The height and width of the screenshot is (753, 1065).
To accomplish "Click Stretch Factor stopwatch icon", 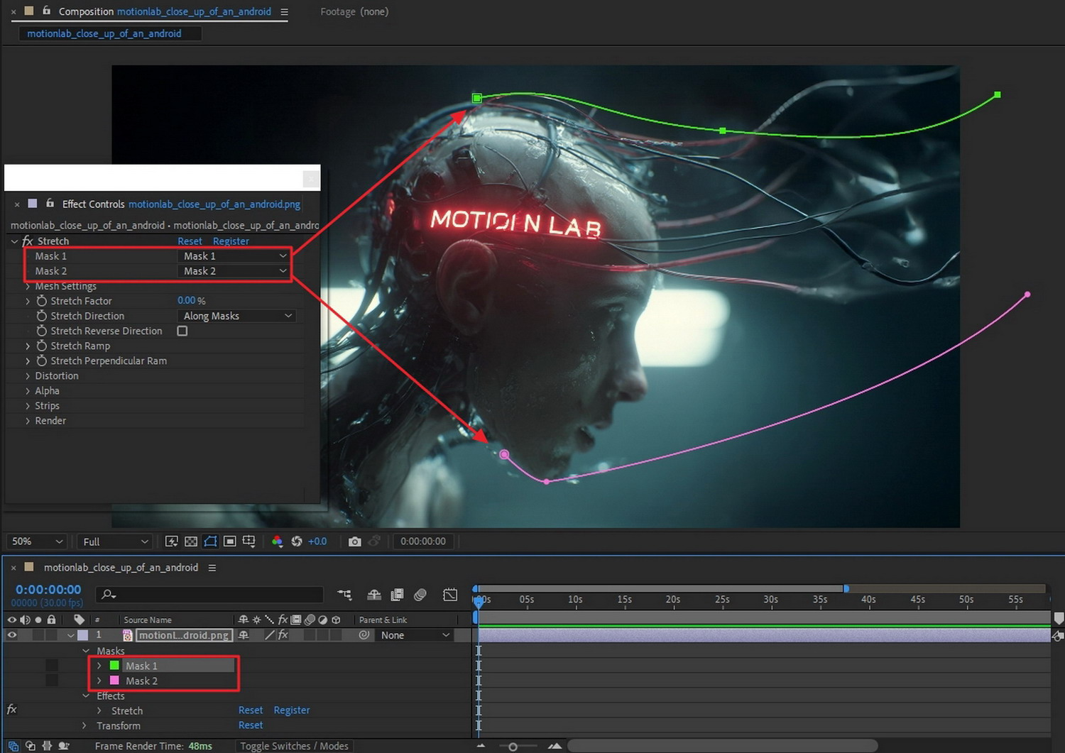I will (x=42, y=301).
